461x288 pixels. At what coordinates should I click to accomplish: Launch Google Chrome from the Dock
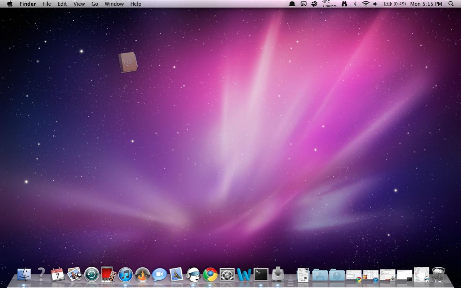pyautogui.click(x=210, y=275)
